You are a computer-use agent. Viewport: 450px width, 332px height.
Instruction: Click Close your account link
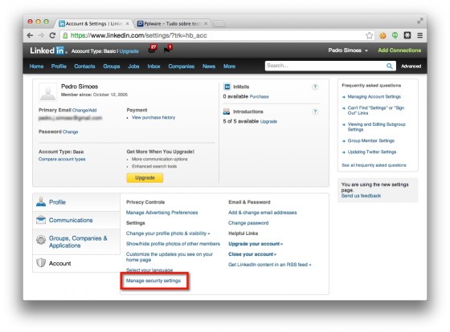tap(252, 254)
